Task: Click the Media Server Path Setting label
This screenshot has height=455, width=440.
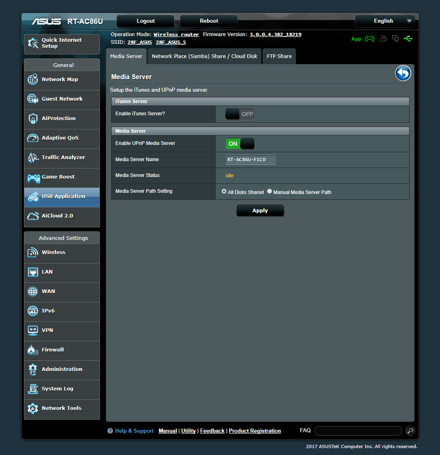Action: 144,191
